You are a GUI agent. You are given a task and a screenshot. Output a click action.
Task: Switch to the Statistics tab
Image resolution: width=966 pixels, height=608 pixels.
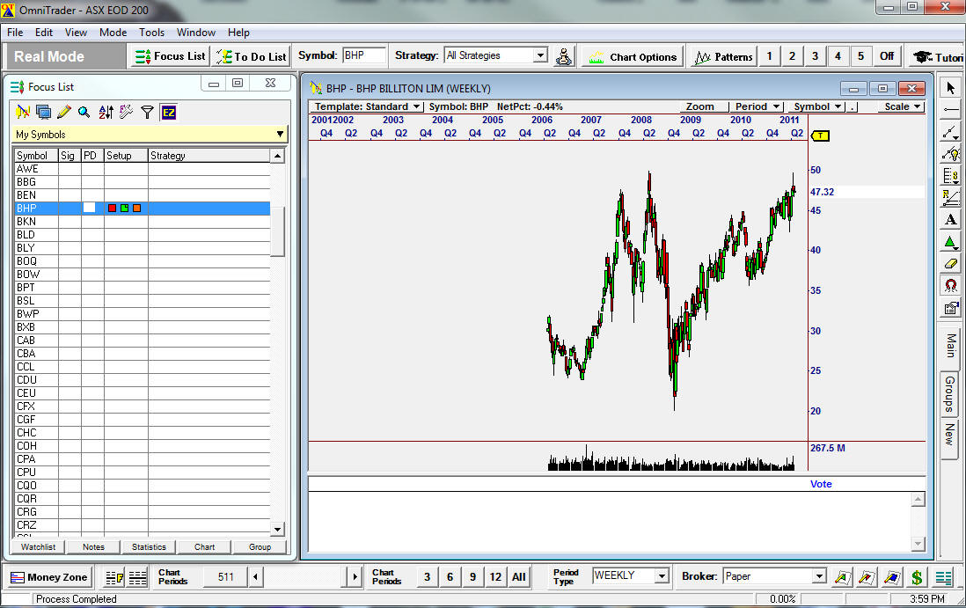click(149, 547)
